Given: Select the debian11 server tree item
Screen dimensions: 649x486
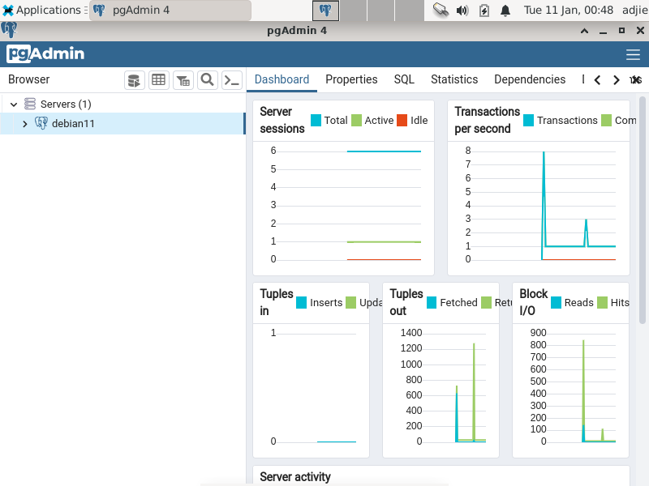Looking at the screenshot, I should (122, 124).
